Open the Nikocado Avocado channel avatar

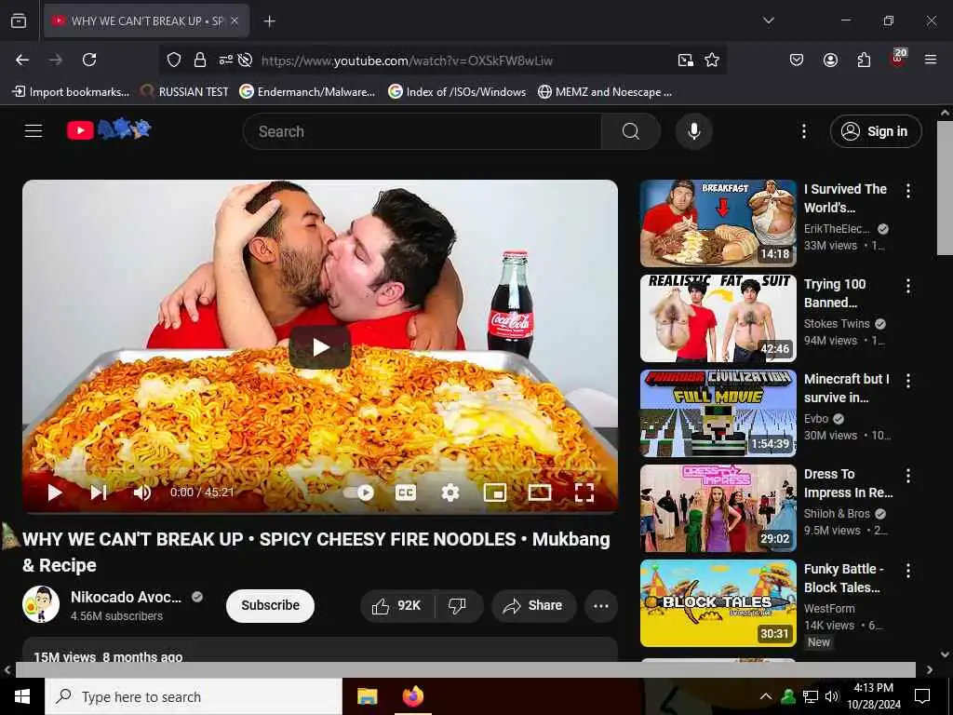(41, 604)
